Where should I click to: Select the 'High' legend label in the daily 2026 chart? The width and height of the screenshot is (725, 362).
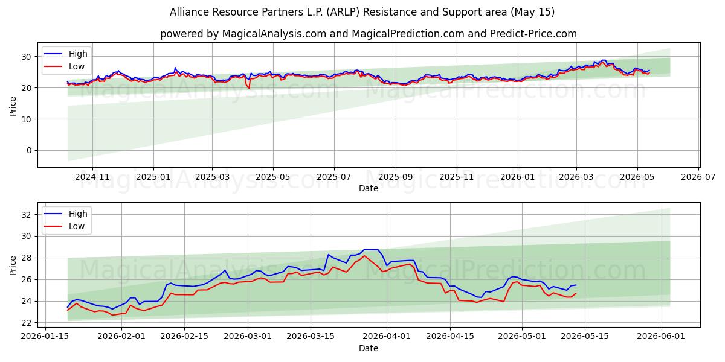pos(78,214)
